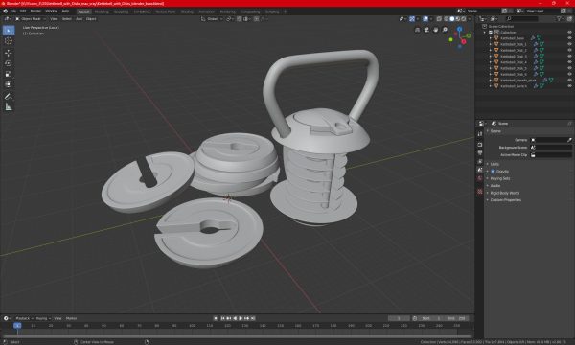This screenshot has width=575, height=345.
Task: Expand the Kettlebell_Disk_2 tree row
Action: point(491,50)
